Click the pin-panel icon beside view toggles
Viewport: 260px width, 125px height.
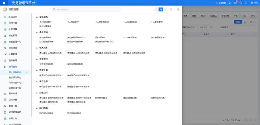pos(171,9)
